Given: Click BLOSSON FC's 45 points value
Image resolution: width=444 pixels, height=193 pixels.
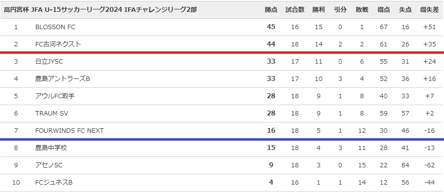Looking at the screenshot, I should click(271, 27).
